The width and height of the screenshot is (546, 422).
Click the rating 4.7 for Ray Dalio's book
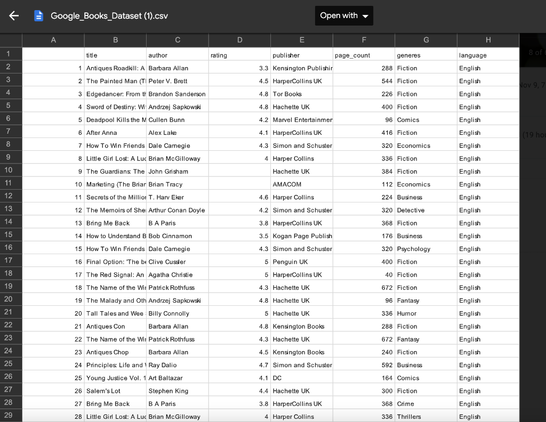[x=239, y=365]
